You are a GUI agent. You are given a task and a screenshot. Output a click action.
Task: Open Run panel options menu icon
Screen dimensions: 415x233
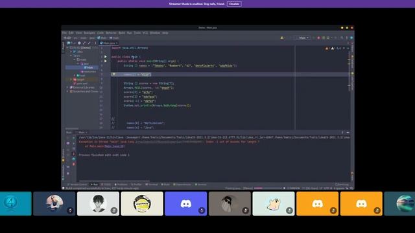pos(342,132)
